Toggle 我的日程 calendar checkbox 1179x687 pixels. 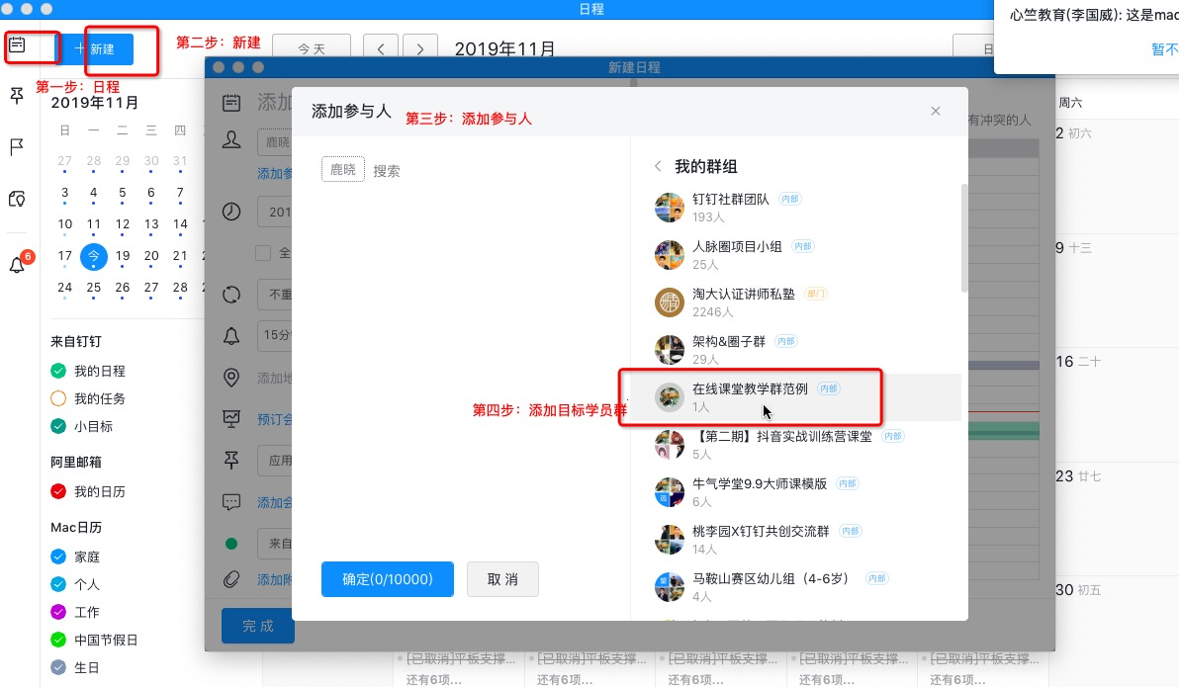(x=58, y=371)
